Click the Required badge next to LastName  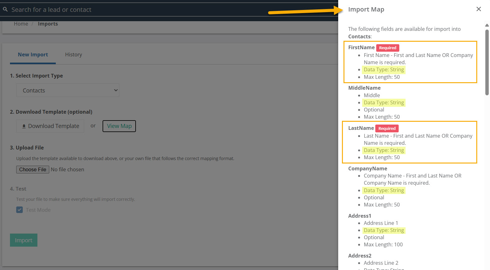(x=387, y=128)
